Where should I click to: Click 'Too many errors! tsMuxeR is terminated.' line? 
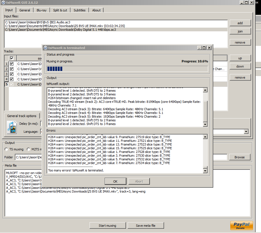pos(76,170)
